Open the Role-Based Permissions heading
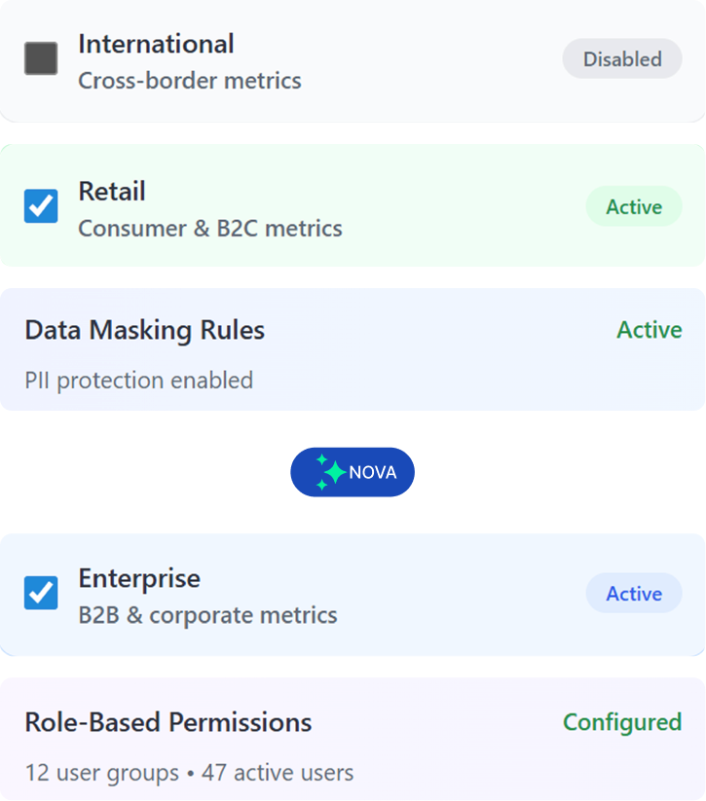This screenshot has height=801, width=706. tap(167, 722)
